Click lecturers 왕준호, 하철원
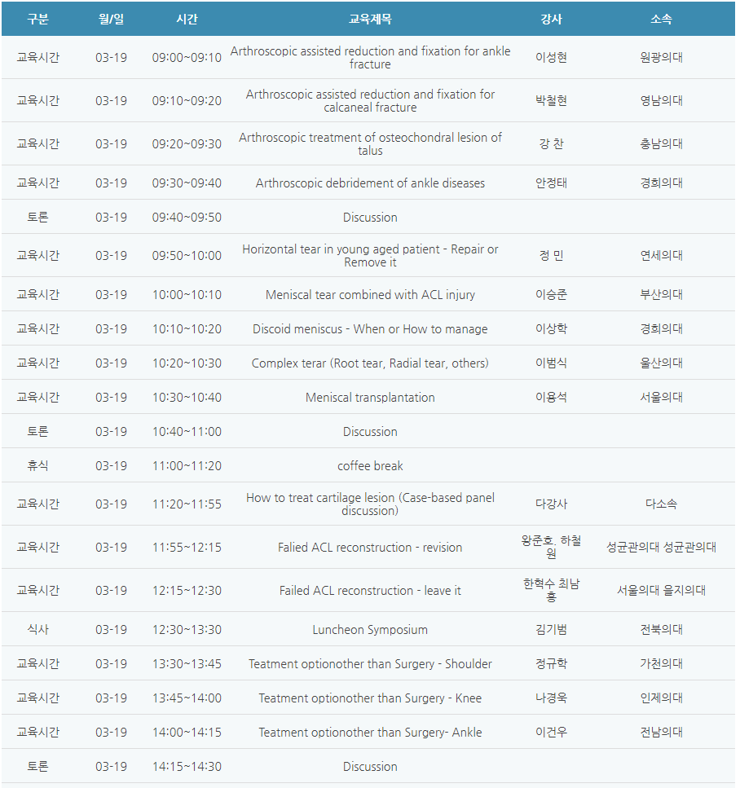The image size is (740, 788). click(x=552, y=548)
